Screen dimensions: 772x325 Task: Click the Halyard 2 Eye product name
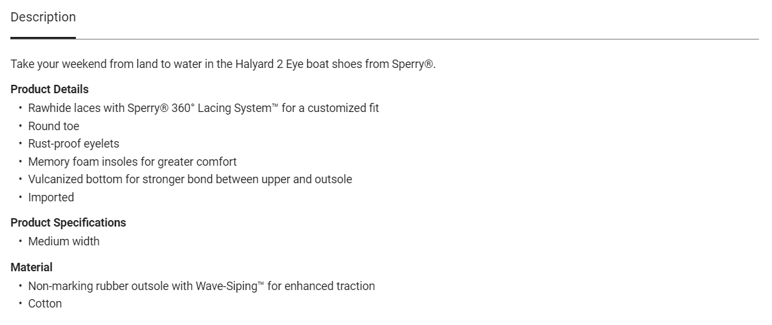click(x=253, y=65)
